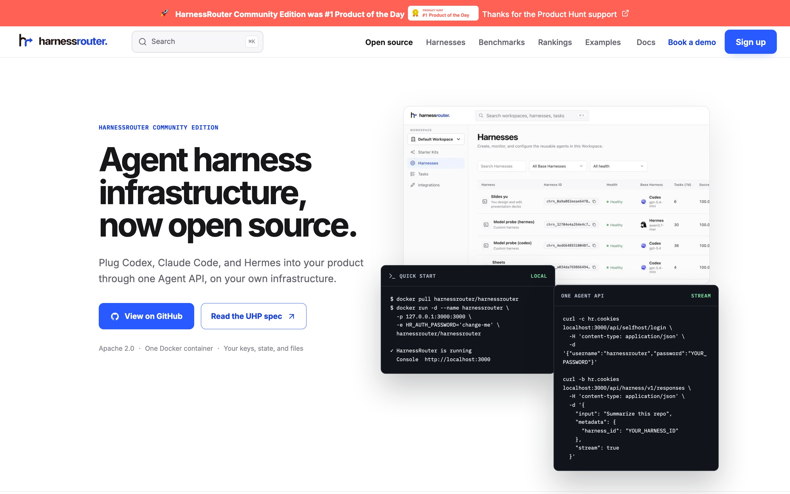Image resolution: width=790 pixels, height=494 pixels.
Task: Select Integrations in the preview sidebar
Action: coord(436,185)
